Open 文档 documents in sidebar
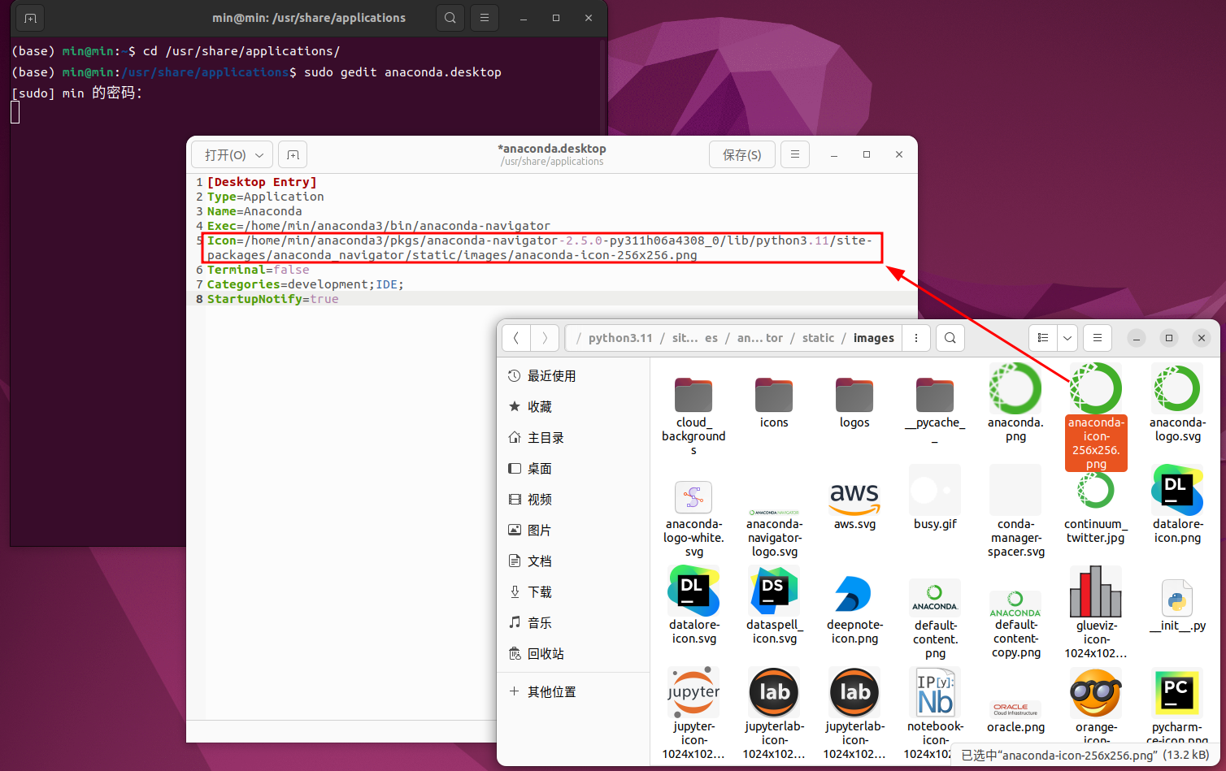Viewport: 1226px width, 771px height. (x=573, y=561)
